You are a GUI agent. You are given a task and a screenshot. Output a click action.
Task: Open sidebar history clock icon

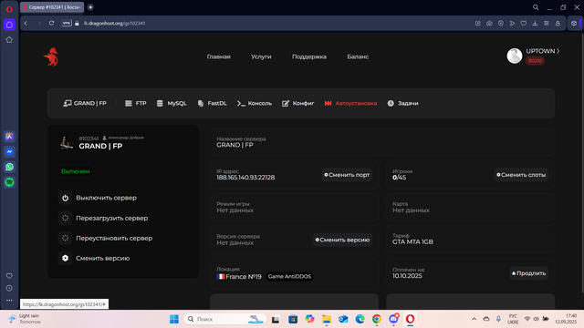click(x=9, y=288)
